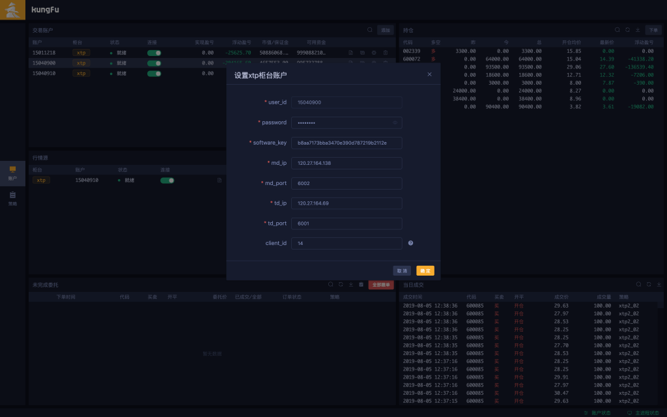Click clipboard icon in 未完成委托 panel
Screen dimensions: 667x417
(361, 284)
